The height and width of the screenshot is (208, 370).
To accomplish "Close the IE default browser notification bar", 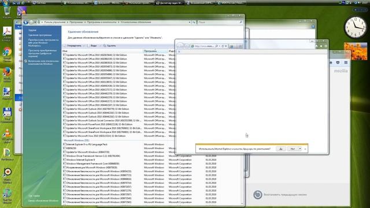I will click(305, 149).
